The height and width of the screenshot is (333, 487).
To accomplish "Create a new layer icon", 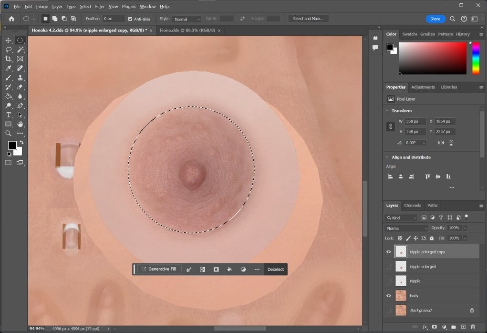I will point(463,327).
